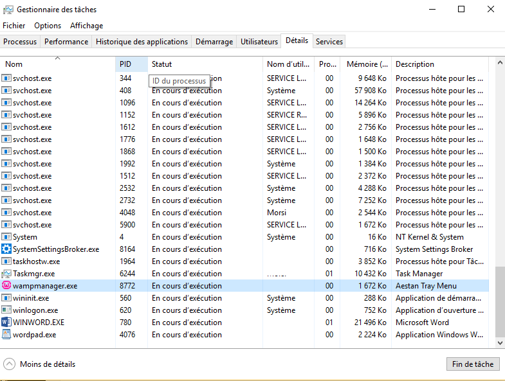Switch to the Processus tab
The width and height of the screenshot is (505, 381).
pos(20,42)
